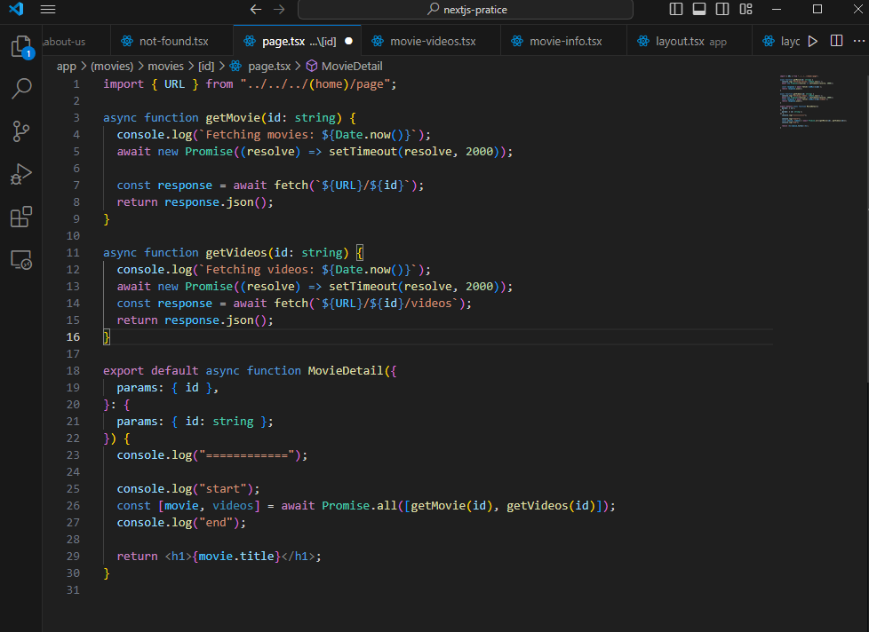The width and height of the screenshot is (869, 632).
Task: Click {movie.title} in the return statement
Action: 236,557
